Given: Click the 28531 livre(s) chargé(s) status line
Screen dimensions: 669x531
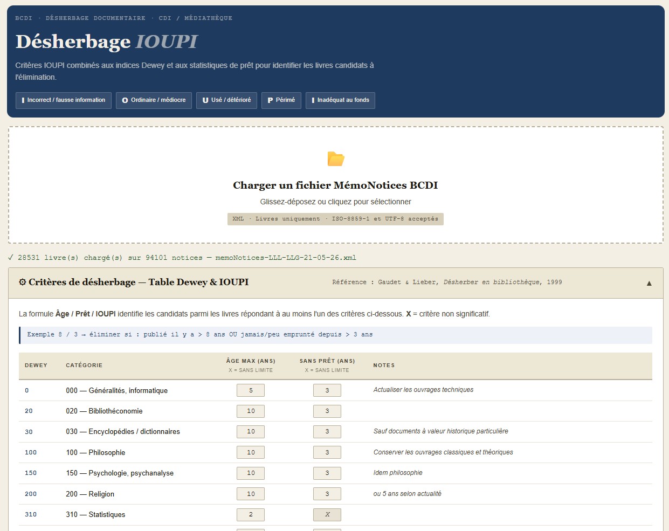Looking at the screenshot, I should 182,258.
